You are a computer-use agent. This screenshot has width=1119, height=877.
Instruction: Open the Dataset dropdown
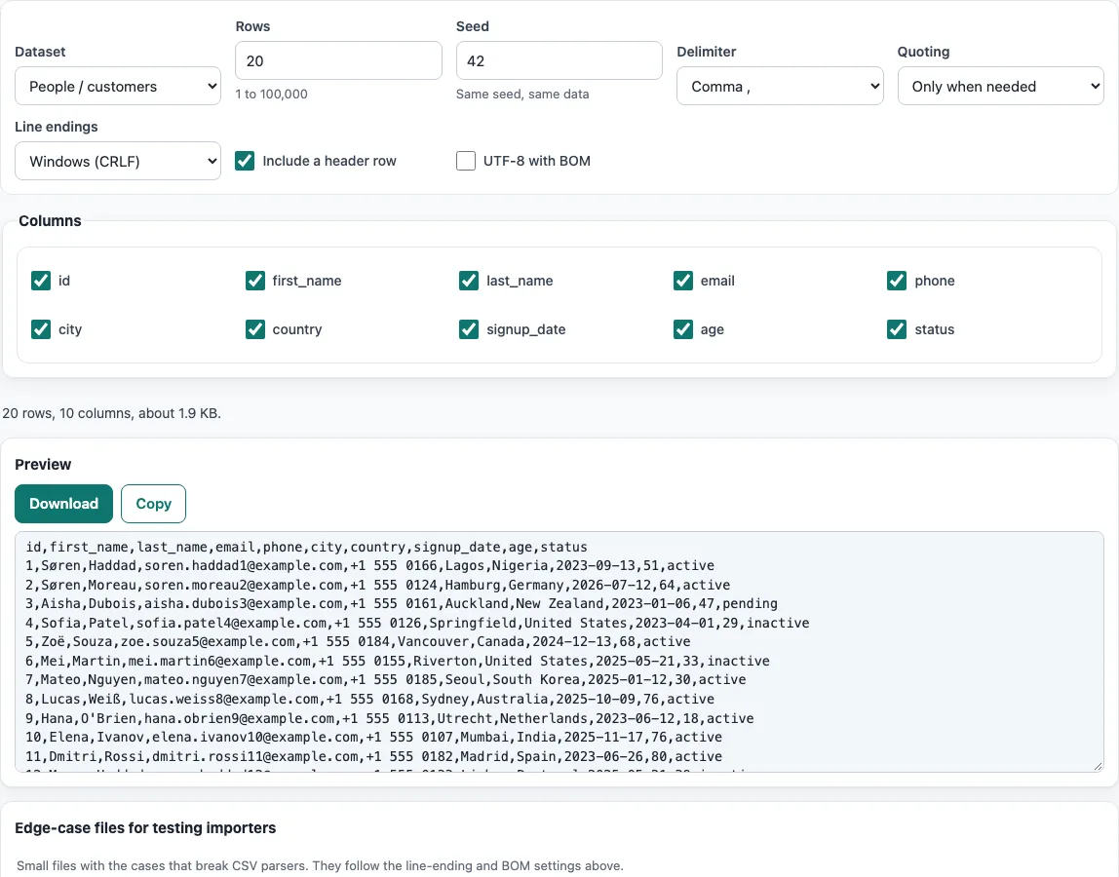click(118, 87)
